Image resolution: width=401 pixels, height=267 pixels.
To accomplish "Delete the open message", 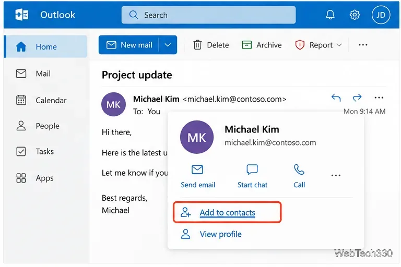I will point(211,45).
